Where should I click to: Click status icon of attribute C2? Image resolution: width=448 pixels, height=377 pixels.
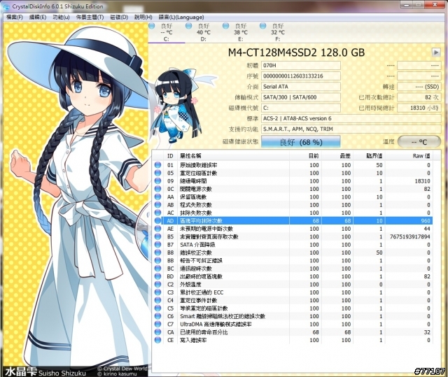coord(157,284)
